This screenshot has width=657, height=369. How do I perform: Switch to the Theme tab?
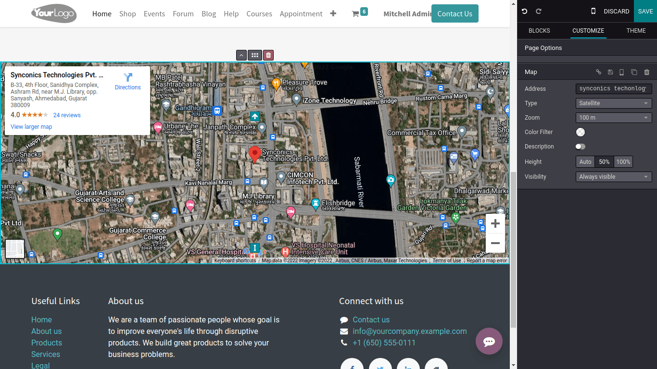[x=636, y=30]
